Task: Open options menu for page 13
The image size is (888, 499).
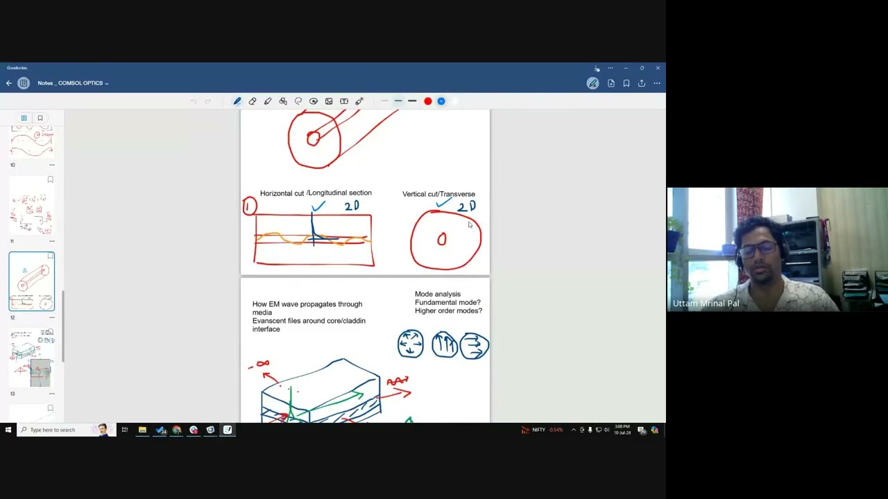Action: point(51,394)
